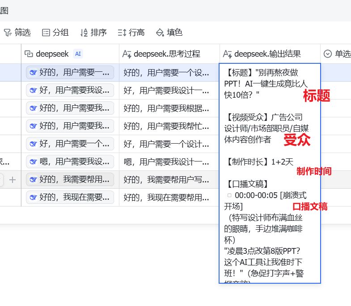Click the deepseek chip 好的，我现在需要...
The width and height of the screenshot is (351, 306).
tap(70, 198)
